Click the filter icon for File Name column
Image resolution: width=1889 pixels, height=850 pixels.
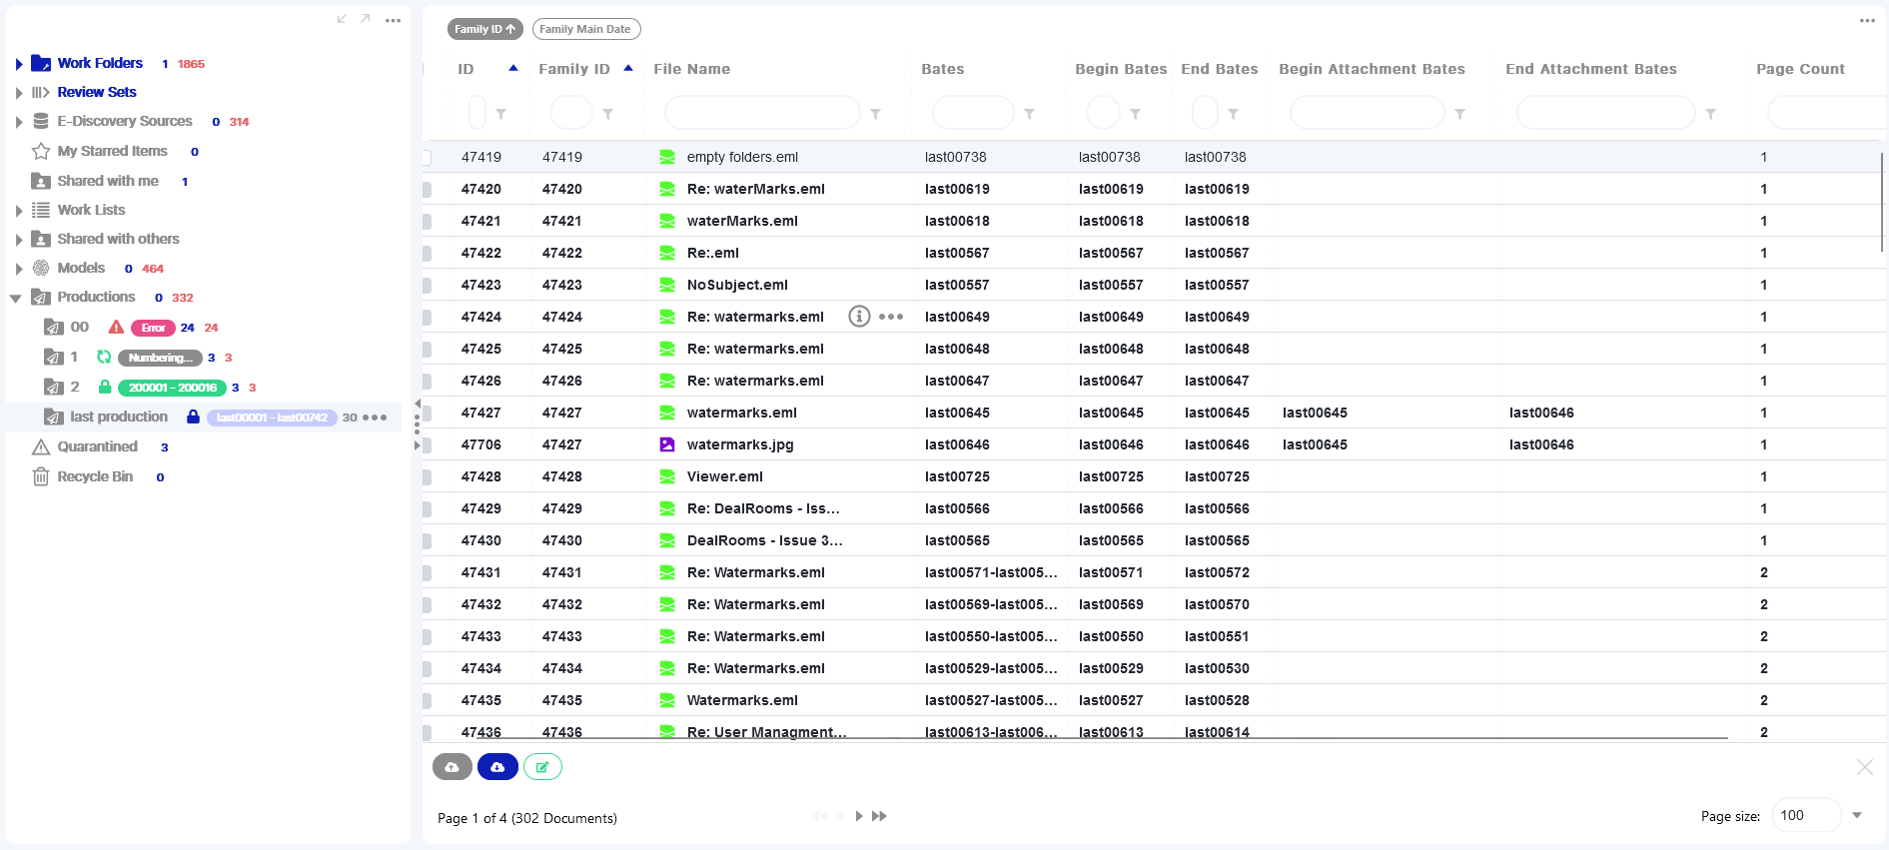[x=876, y=114]
